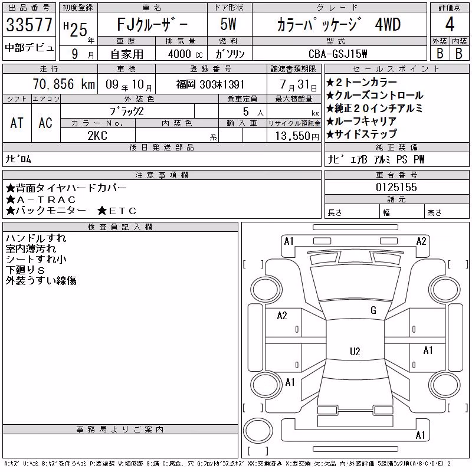Click shift type AT
Viewport: 472px width, 472px height.
17,123
